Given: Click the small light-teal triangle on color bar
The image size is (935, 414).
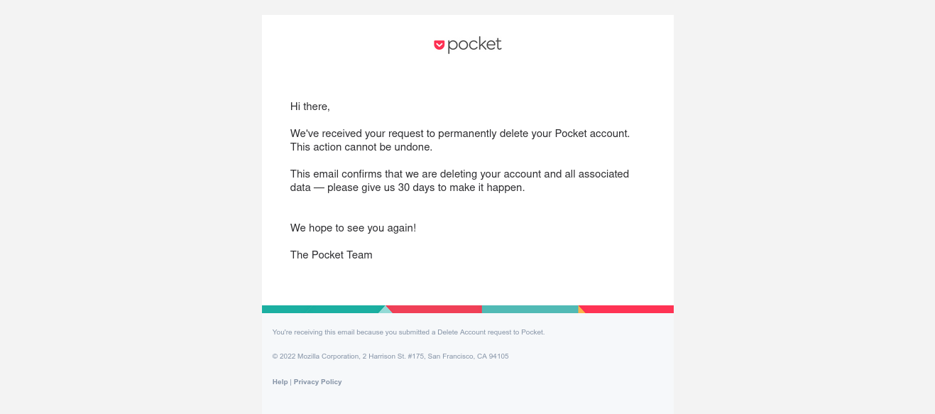Looking at the screenshot, I should [x=386, y=310].
